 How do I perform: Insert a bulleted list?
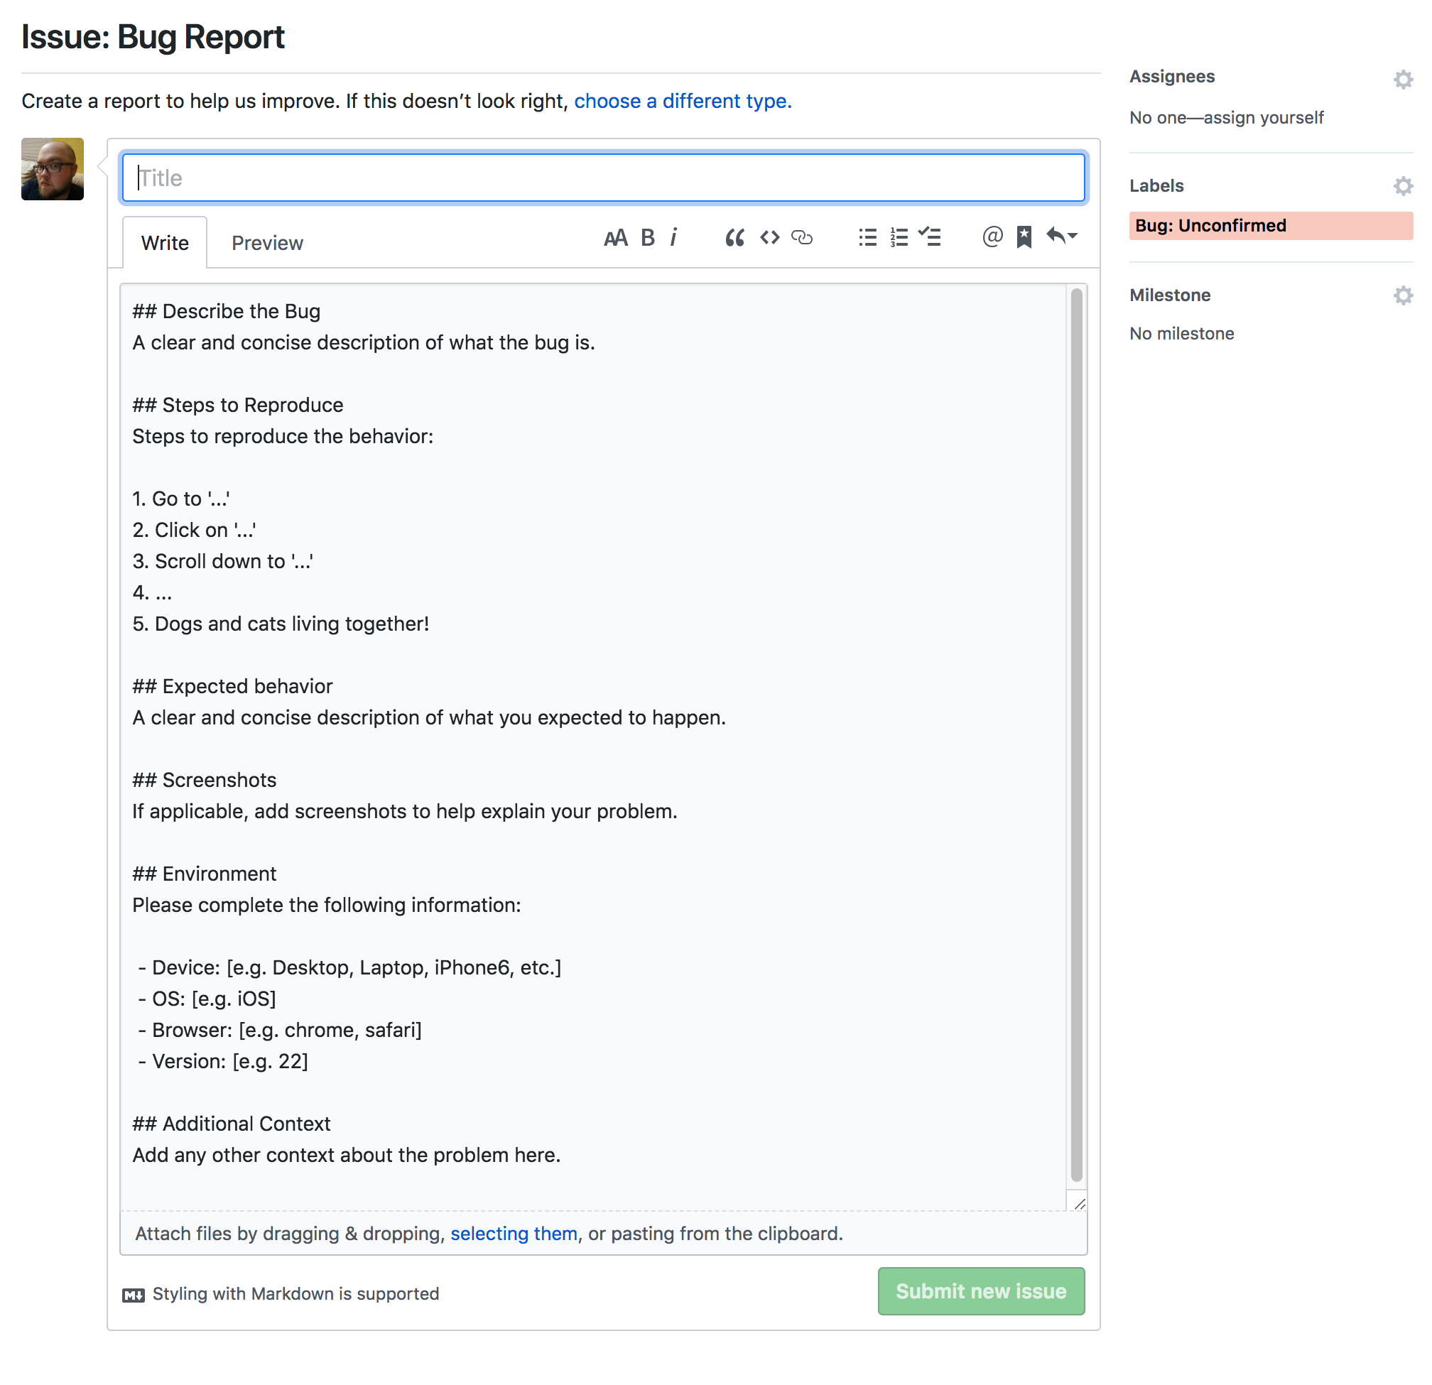pyautogui.click(x=867, y=237)
